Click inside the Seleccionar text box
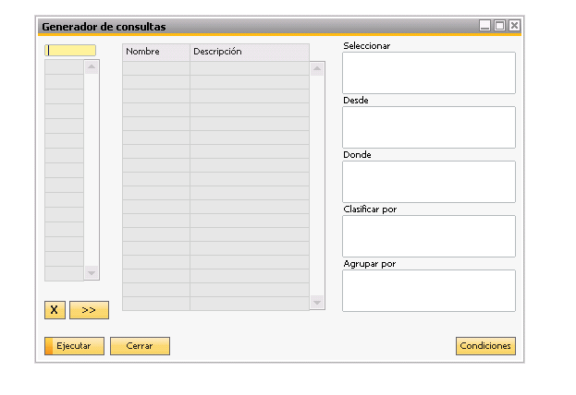576x395 pixels. [x=428, y=73]
